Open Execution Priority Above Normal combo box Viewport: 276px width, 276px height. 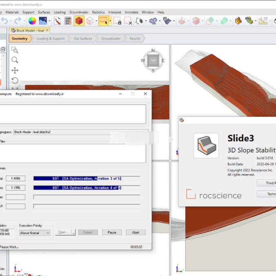point(35,233)
